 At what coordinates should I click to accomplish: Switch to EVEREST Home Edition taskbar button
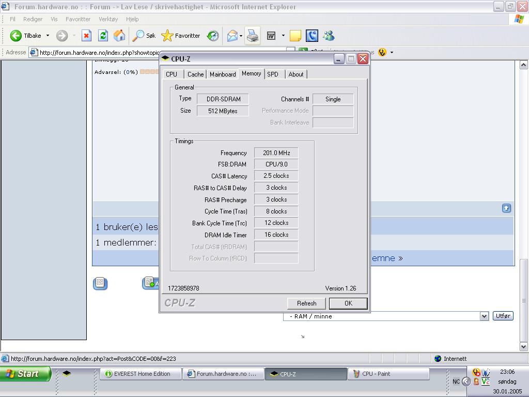click(x=141, y=374)
